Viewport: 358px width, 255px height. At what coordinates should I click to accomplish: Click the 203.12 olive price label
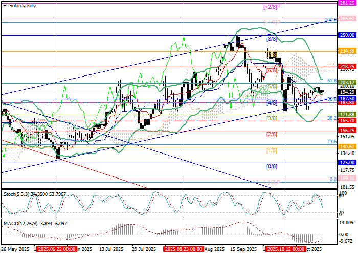pyautogui.click(x=347, y=83)
